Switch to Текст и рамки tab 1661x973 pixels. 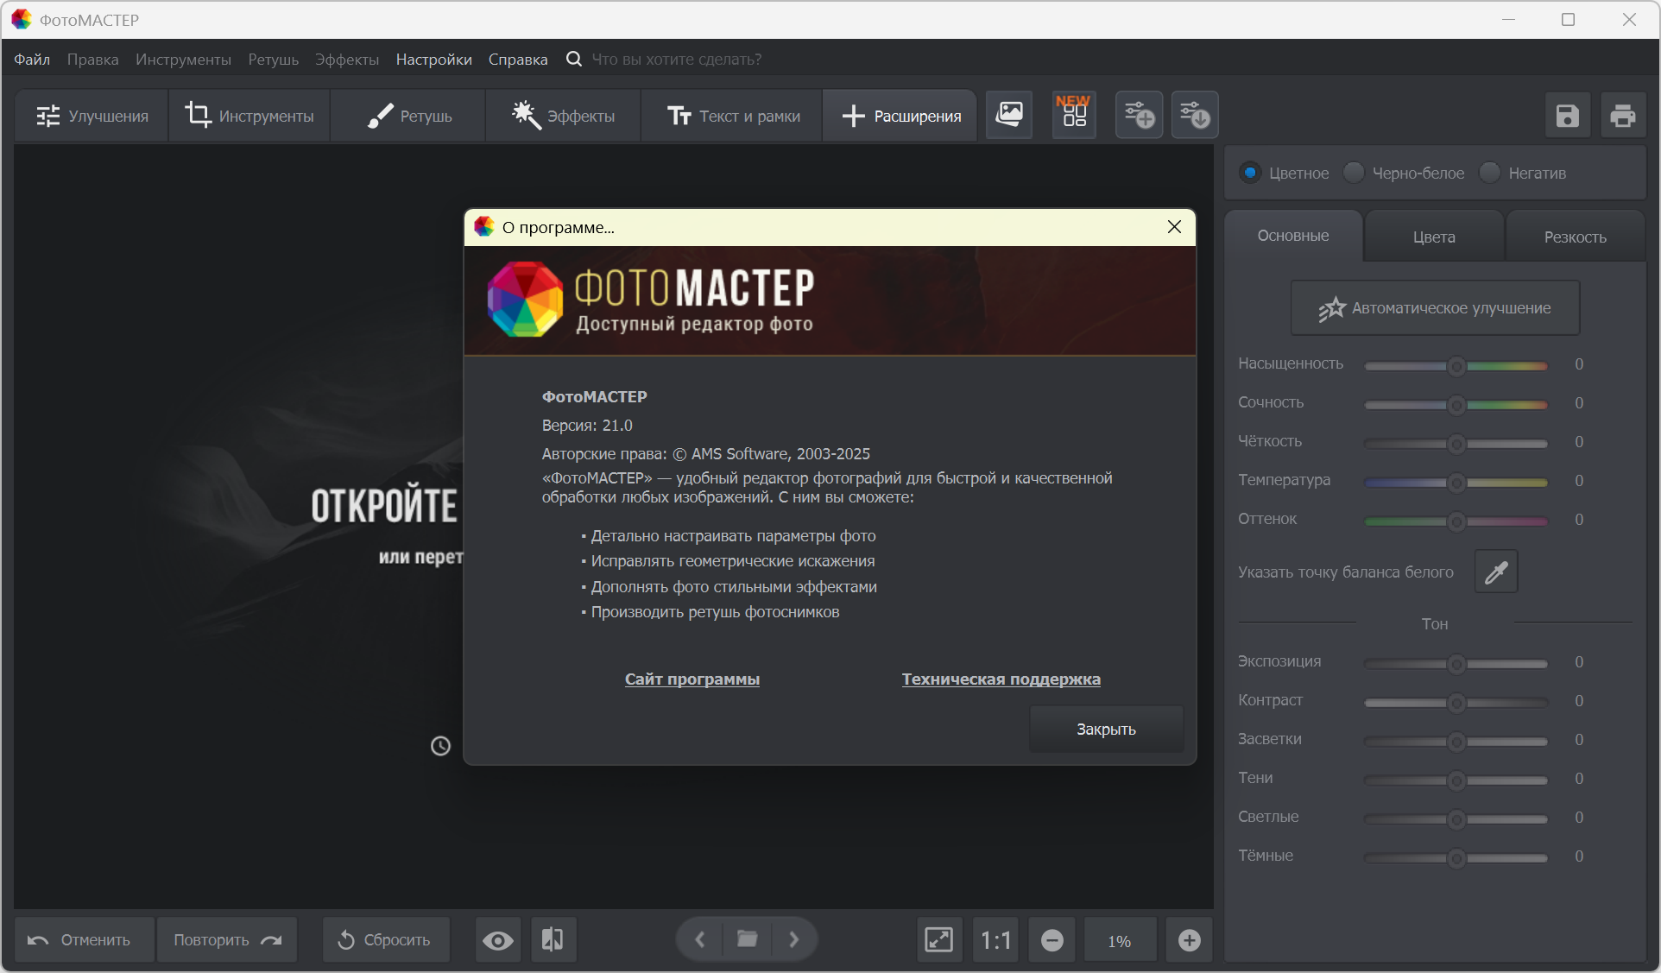(732, 116)
